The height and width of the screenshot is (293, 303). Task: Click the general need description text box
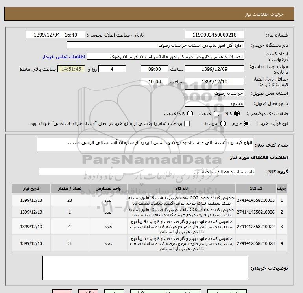(x=145, y=145)
